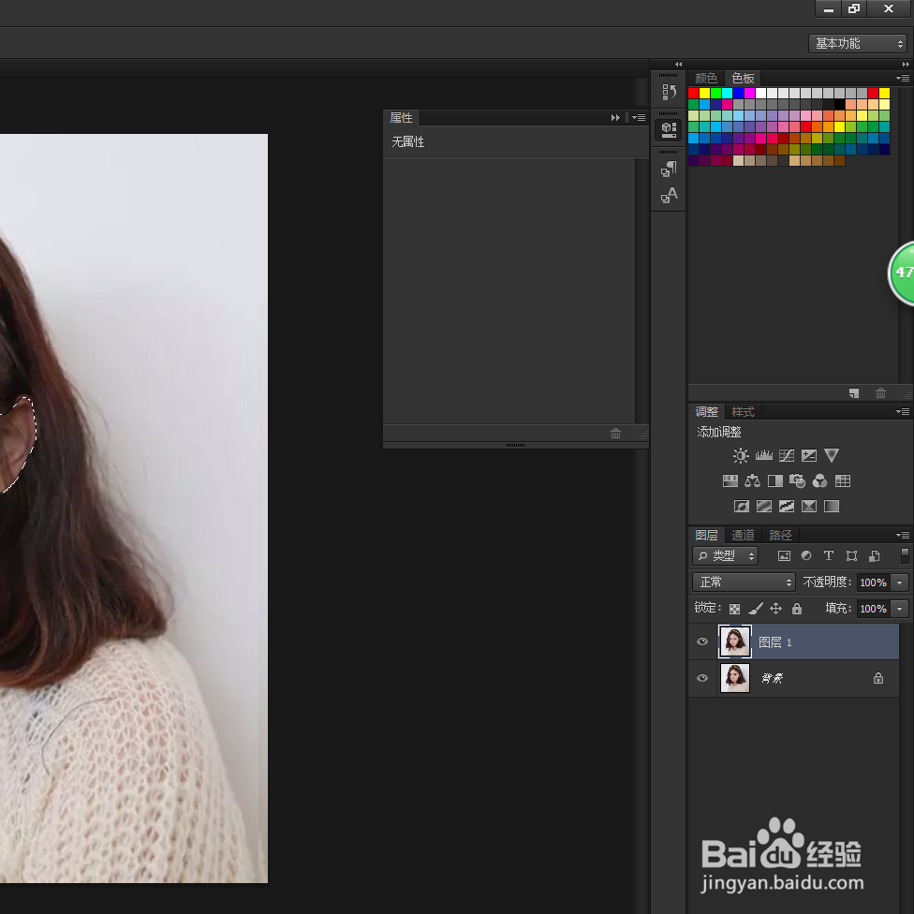Viewport: 914px width, 914px height.
Task: Add a Levels adjustment layer
Action: coord(763,455)
